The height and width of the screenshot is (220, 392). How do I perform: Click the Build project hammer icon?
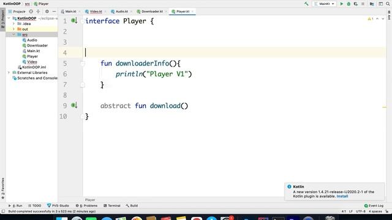[306, 4]
